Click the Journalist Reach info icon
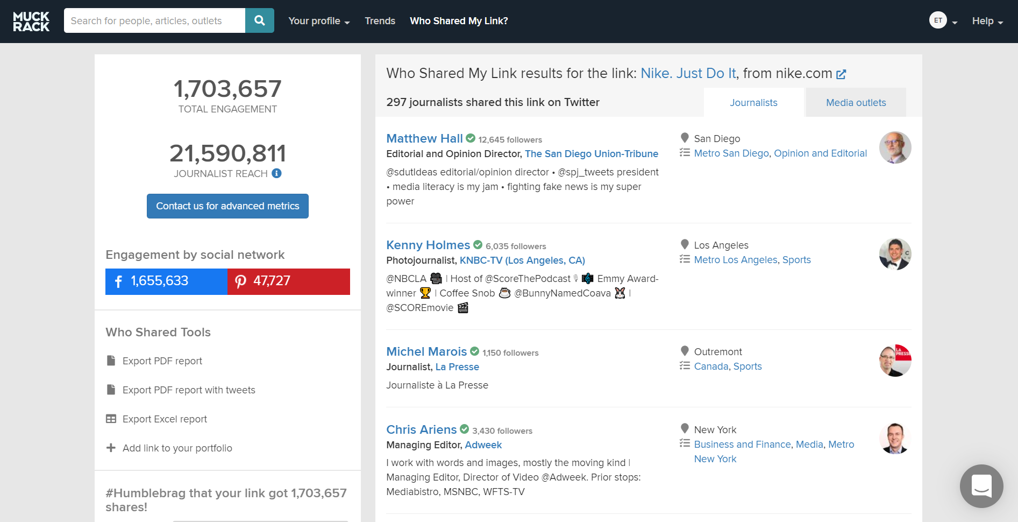Screen dimensions: 1018x522 click(x=276, y=173)
